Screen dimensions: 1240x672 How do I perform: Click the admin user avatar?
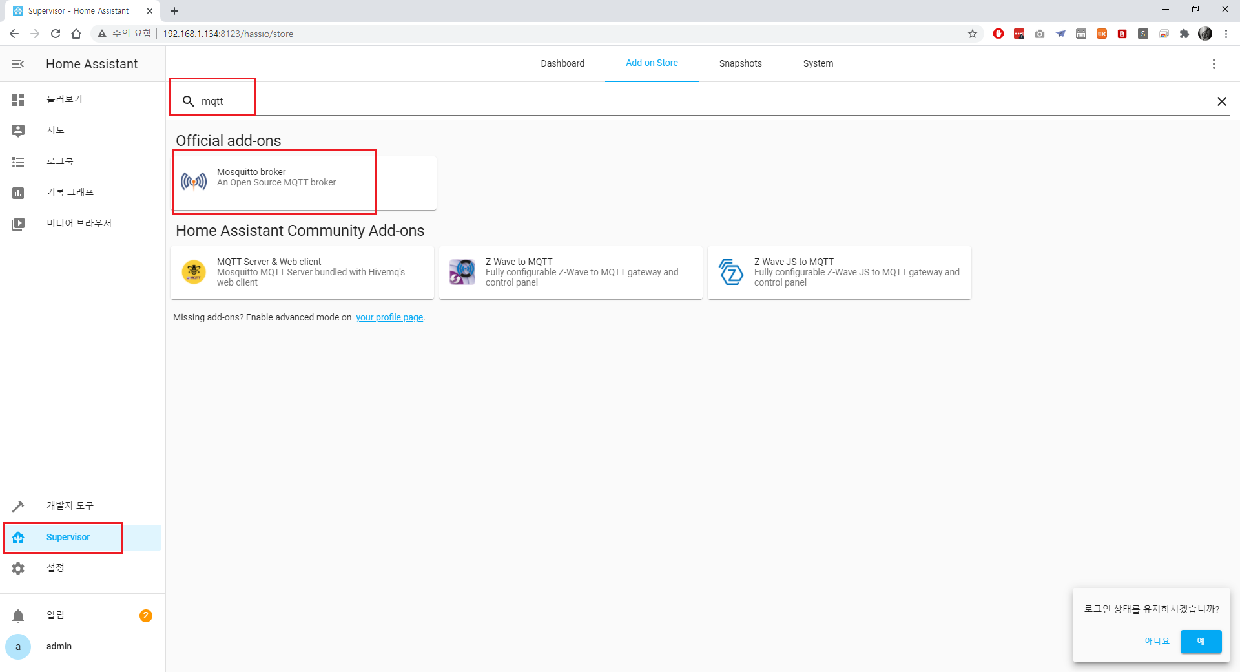click(18, 646)
